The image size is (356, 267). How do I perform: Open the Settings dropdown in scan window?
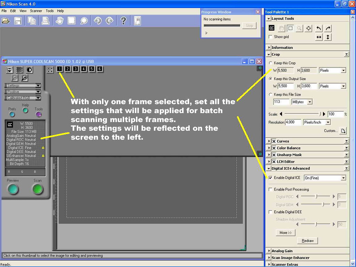pyautogui.click(x=23, y=86)
